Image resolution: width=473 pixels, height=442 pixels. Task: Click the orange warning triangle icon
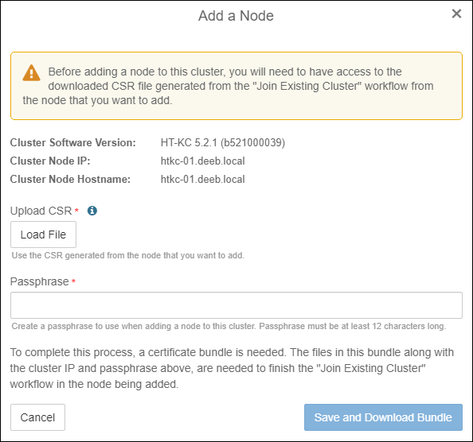coord(31,73)
